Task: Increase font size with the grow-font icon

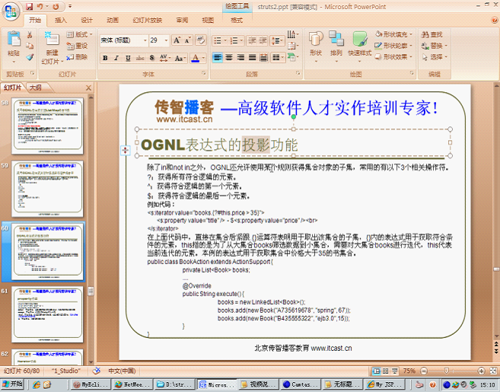Action: click(177, 40)
